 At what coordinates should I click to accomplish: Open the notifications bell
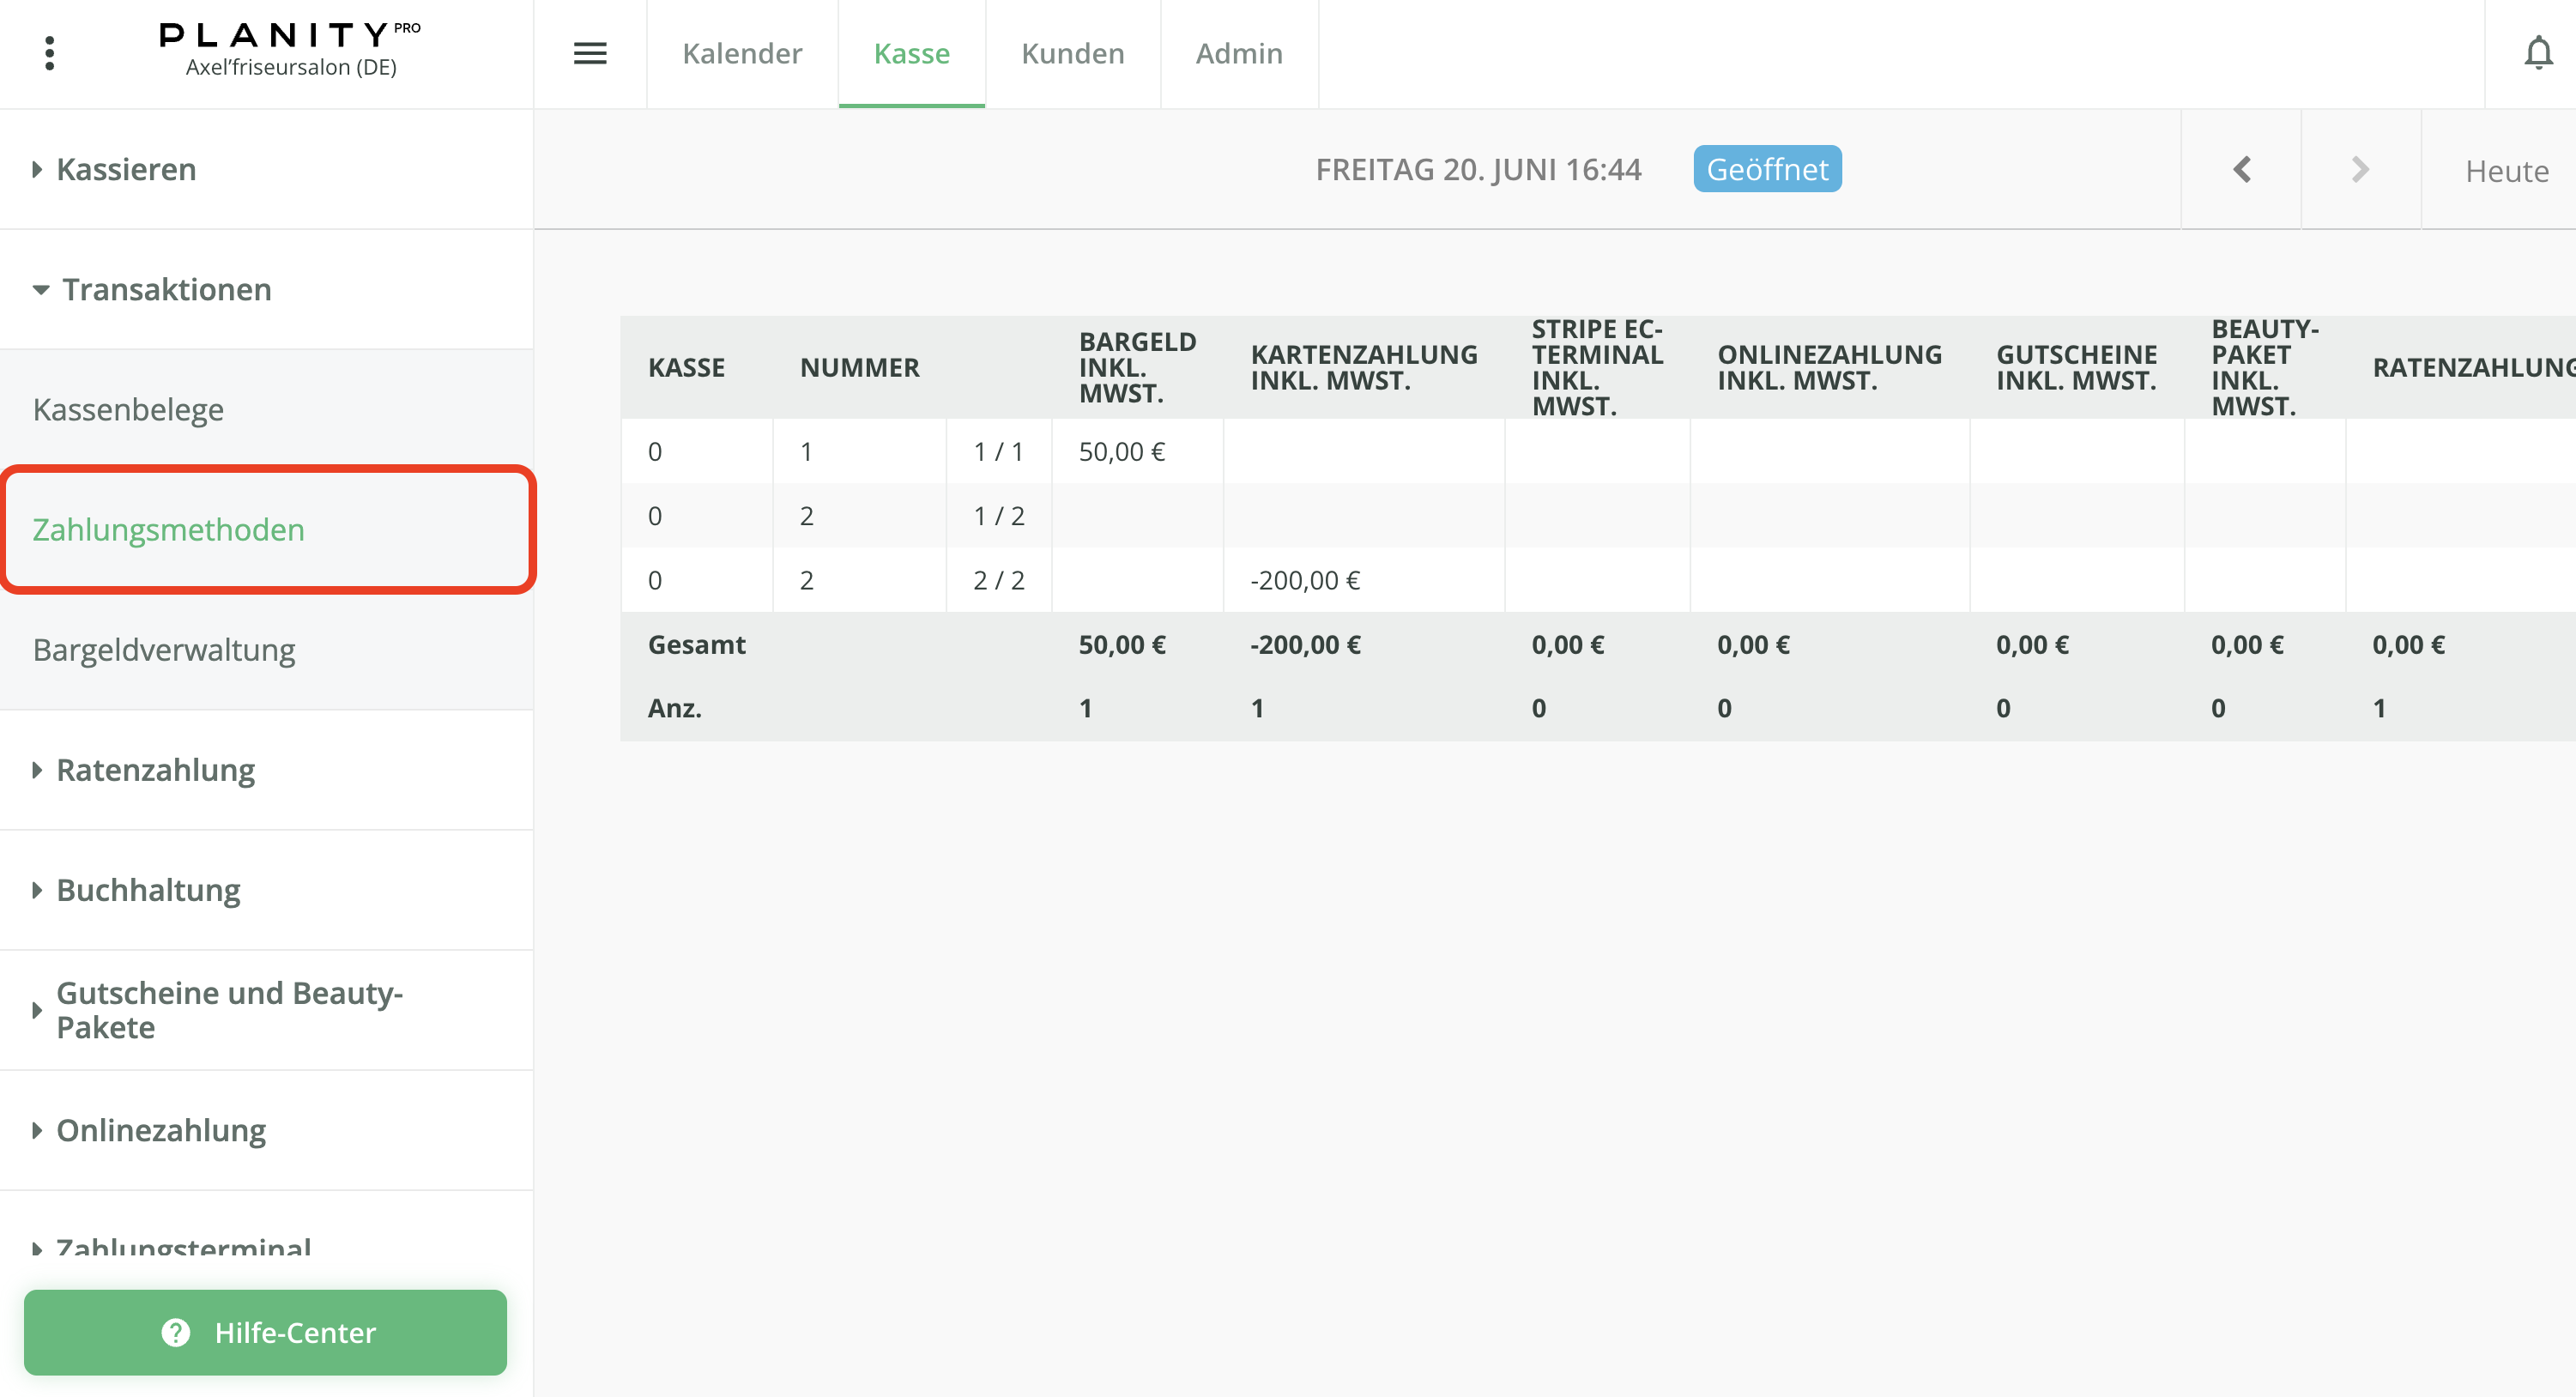tap(2537, 53)
